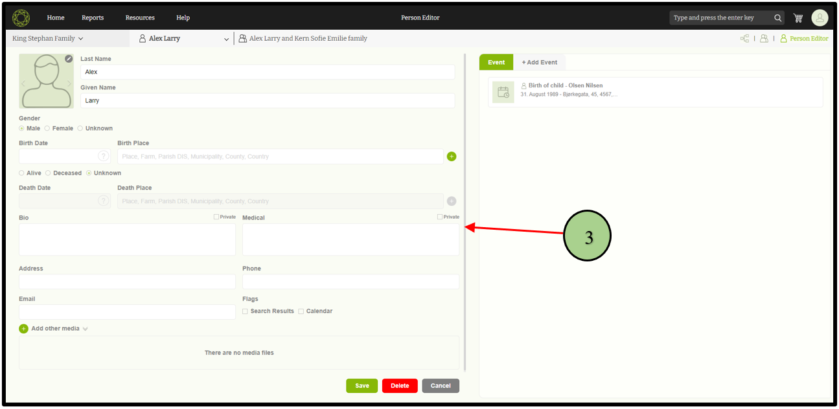The height and width of the screenshot is (409, 839).
Task: Switch to the Add Event tab
Action: 539,63
